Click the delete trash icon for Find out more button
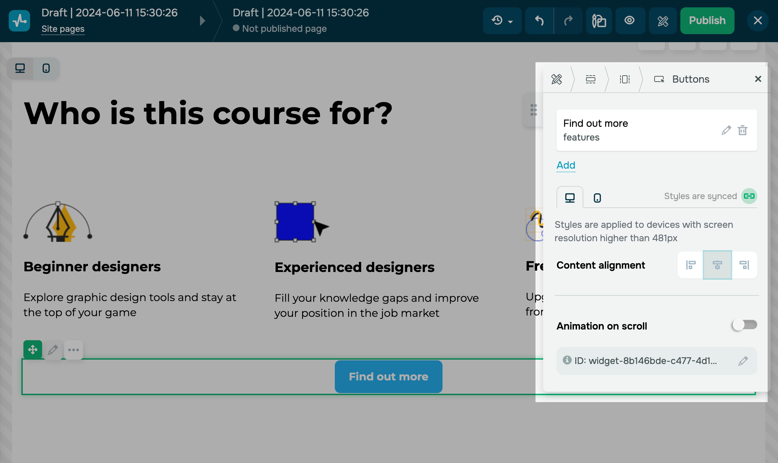778x463 pixels. click(x=743, y=130)
